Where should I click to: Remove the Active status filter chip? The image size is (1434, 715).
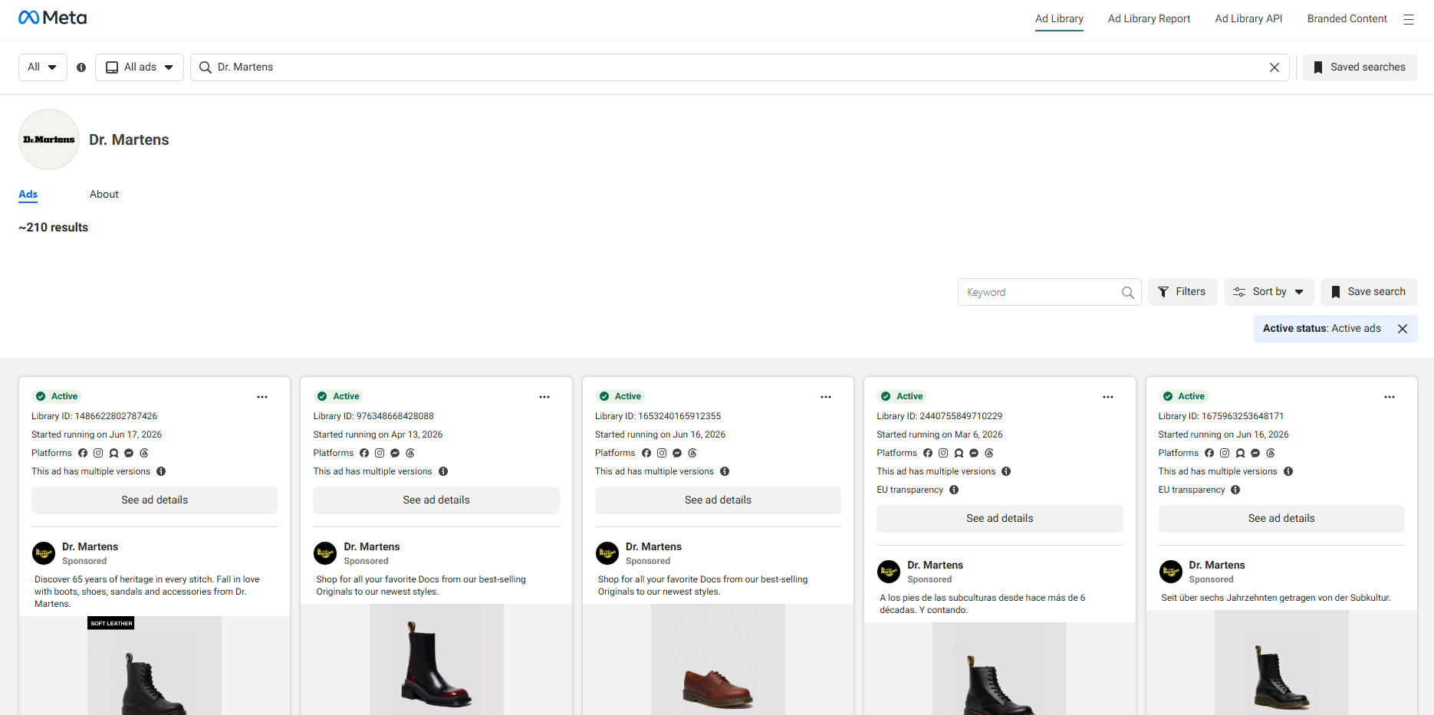point(1403,329)
